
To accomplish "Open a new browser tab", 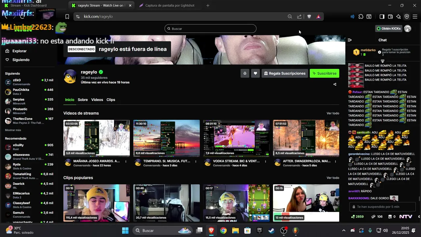I will [208, 5].
